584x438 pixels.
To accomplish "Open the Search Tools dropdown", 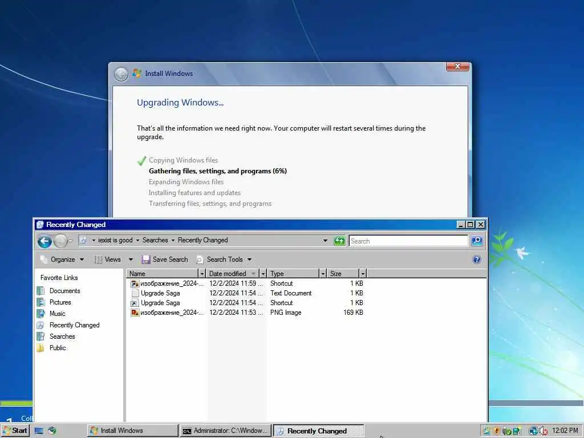I will (x=224, y=259).
